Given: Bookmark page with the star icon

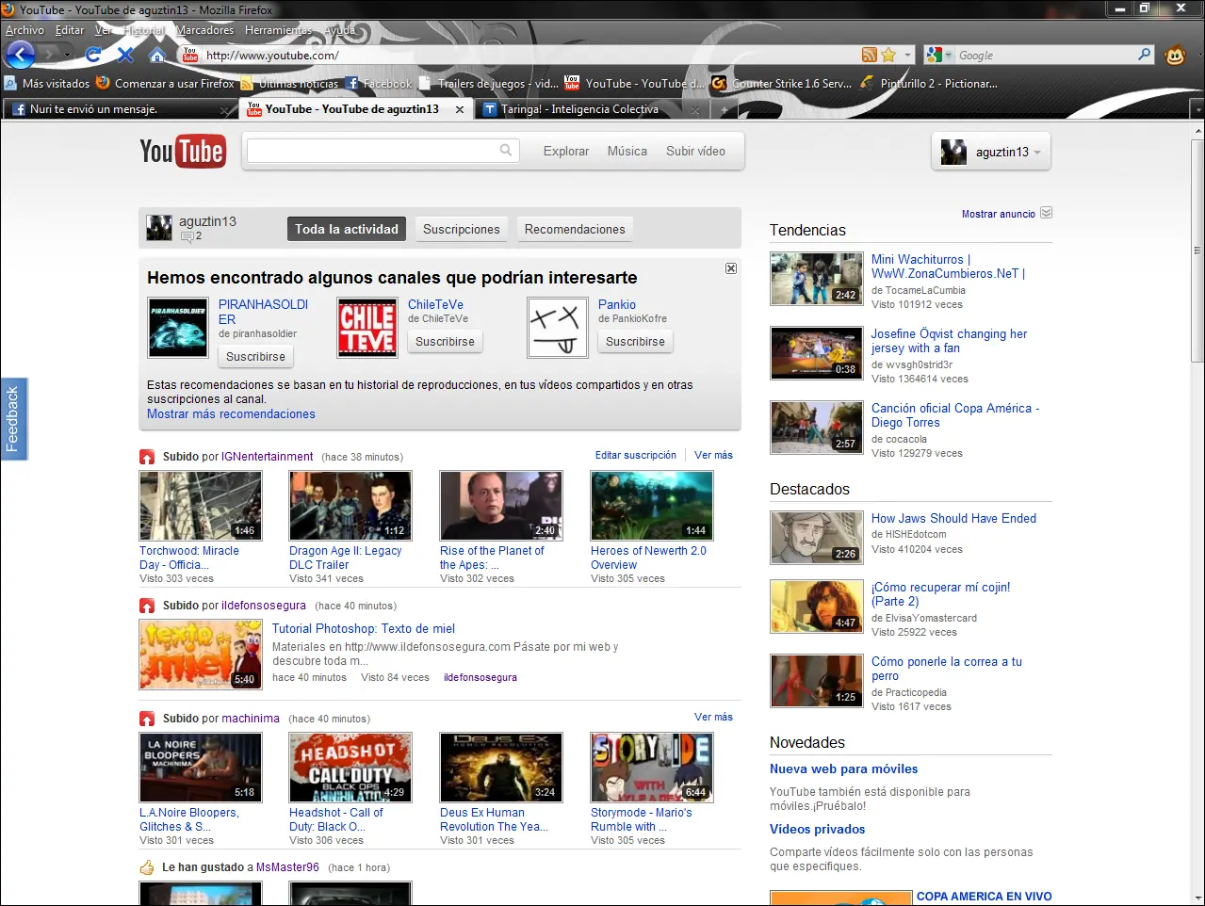Looking at the screenshot, I should 888,55.
